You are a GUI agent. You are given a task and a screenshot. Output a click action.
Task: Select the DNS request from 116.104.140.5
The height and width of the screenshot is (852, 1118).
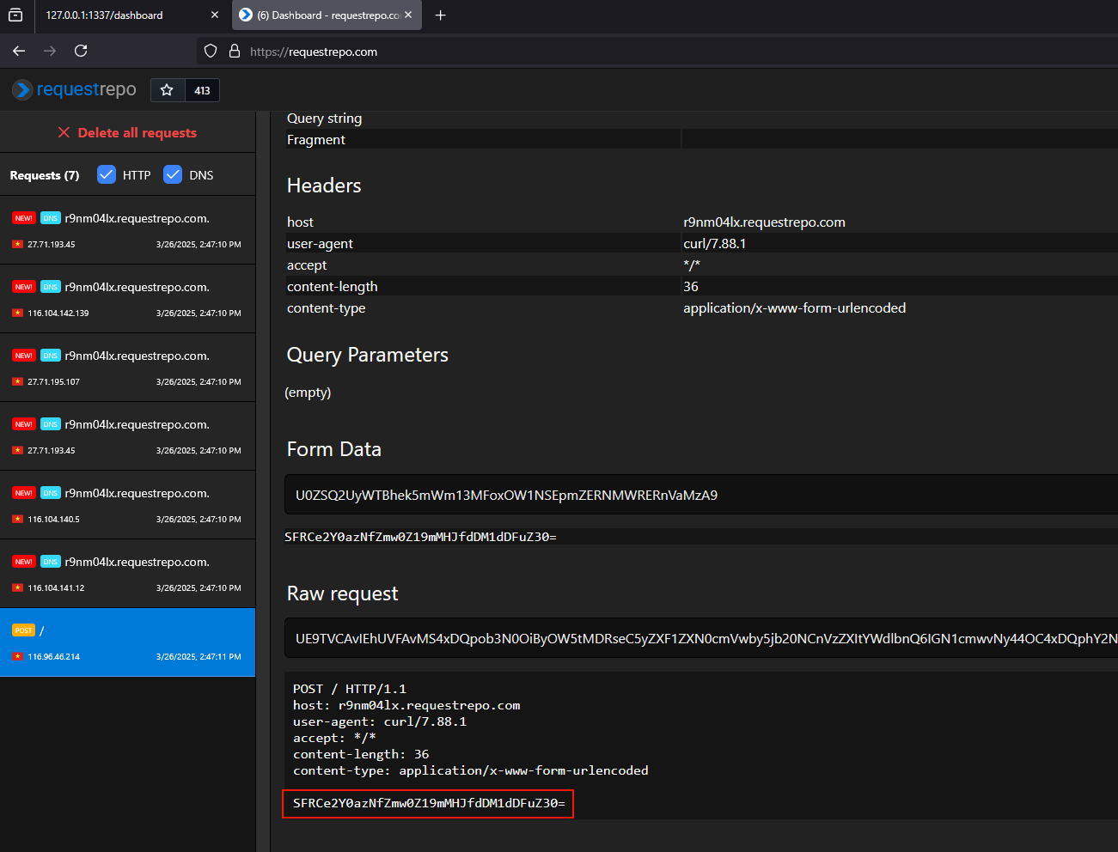[x=127, y=505]
